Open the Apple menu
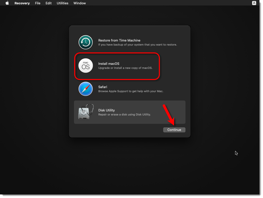Viewport: 263px width, 198px height. pos(7,3)
